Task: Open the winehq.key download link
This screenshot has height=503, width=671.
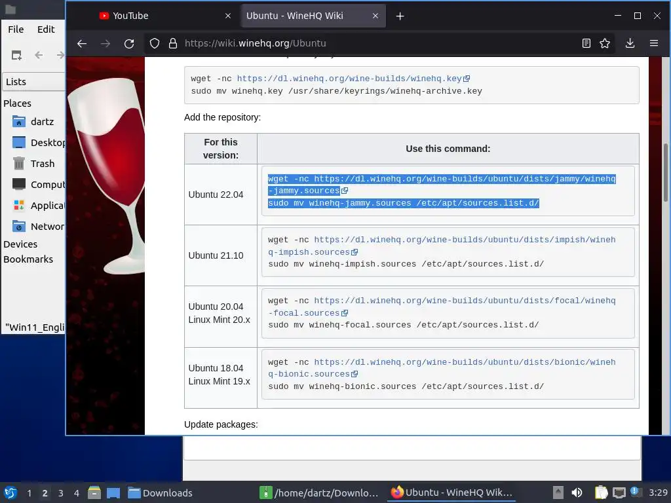Action: coord(353,79)
